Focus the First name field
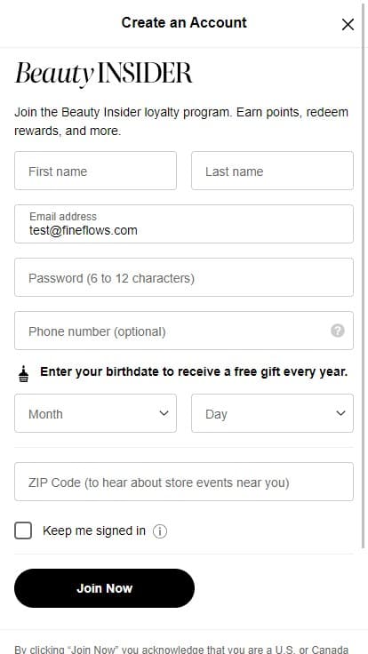Viewport: 368px width, 654px height. tap(95, 171)
